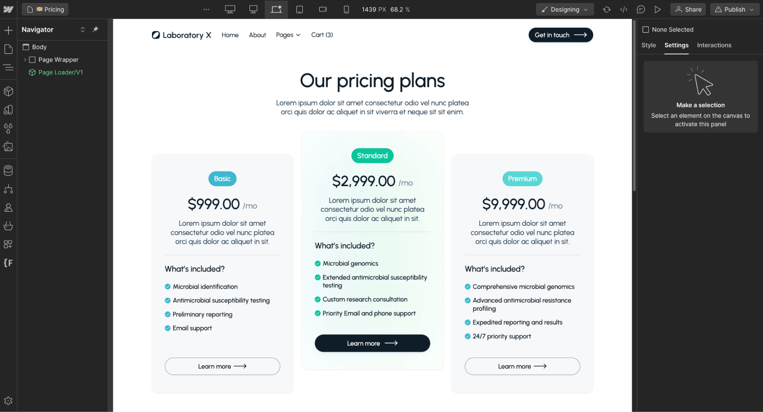Screen dimensions: 763x412
Task: Pin the Navigator panel open
Action: pyautogui.click(x=95, y=29)
